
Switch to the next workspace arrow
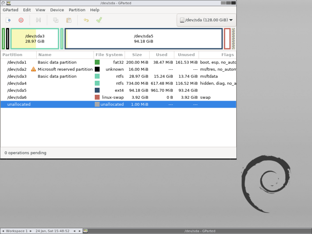tap(31, 231)
